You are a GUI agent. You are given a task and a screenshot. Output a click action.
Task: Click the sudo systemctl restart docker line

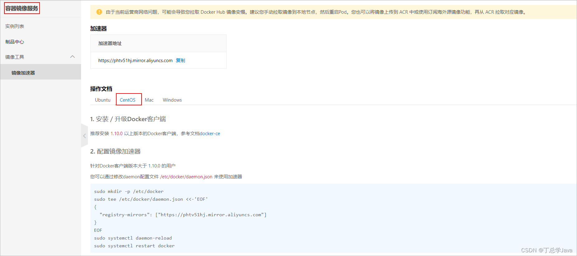pyautogui.click(x=134, y=246)
